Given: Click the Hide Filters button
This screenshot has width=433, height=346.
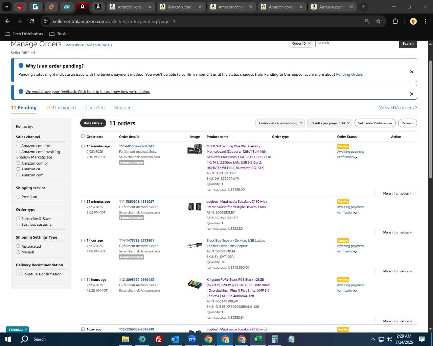Looking at the screenshot, I should coord(93,123).
